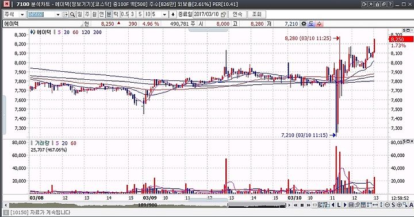Click the play button in replay controls

(x=289, y=205)
